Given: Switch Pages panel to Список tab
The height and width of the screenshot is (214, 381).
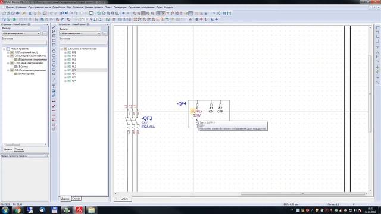Looking at the screenshot, I should click(18, 149).
